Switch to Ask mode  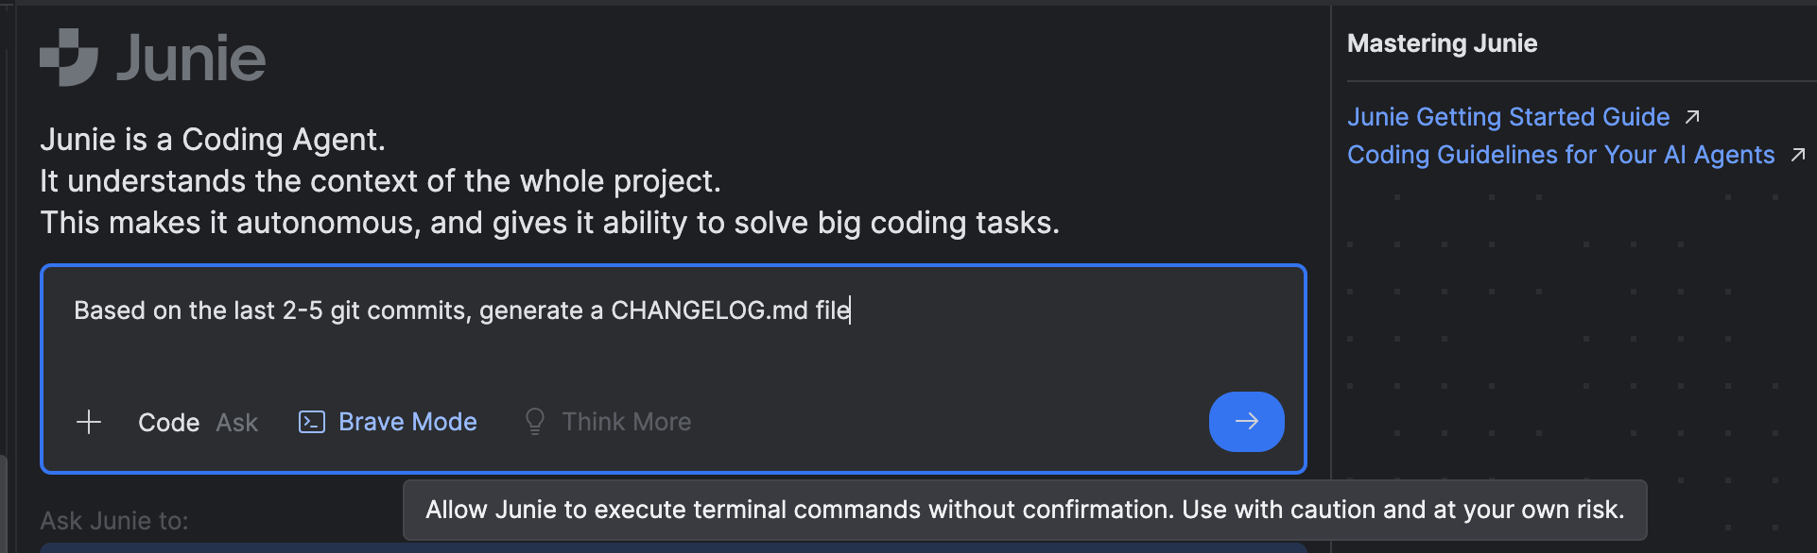236,423
